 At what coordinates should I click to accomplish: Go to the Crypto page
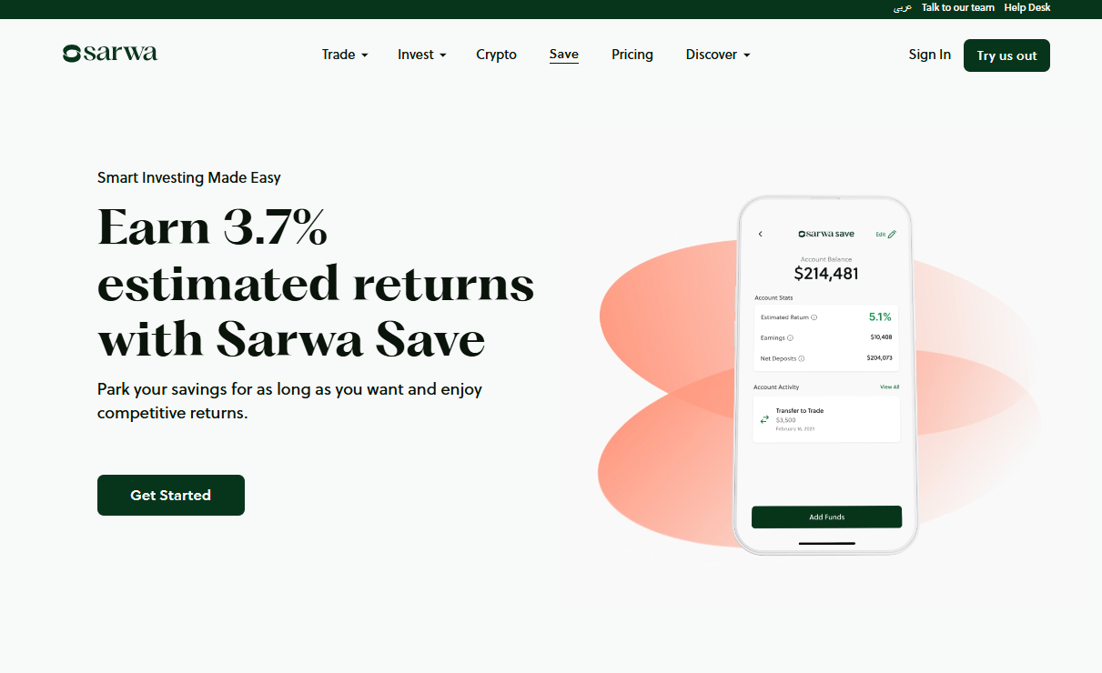coord(496,55)
